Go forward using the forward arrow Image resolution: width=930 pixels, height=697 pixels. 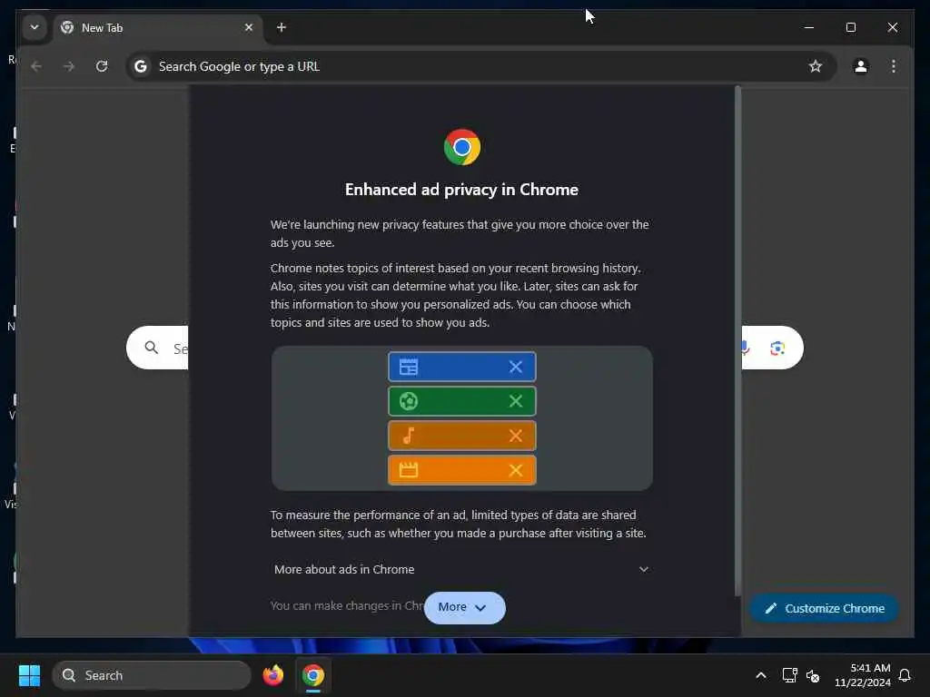(69, 66)
